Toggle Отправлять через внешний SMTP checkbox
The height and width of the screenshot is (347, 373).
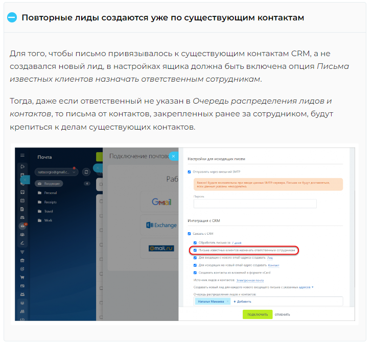pos(190,172)
